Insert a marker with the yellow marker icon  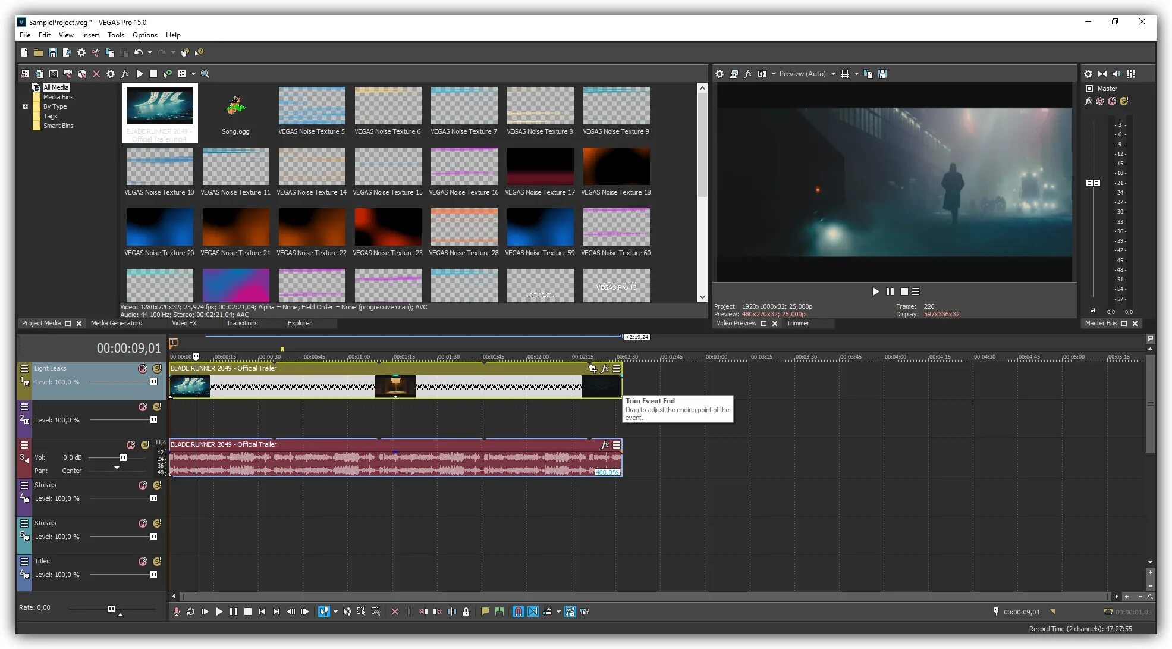point(485,612)
